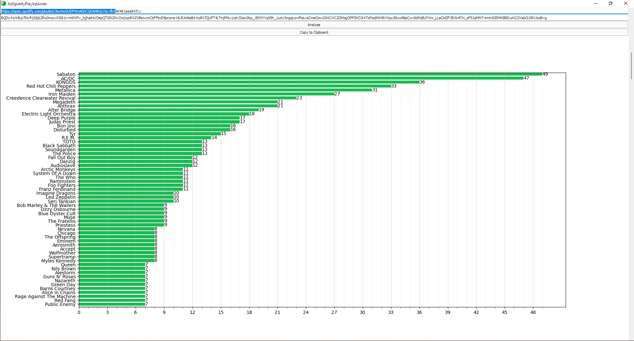
Task: Click the Ozzy Osbourne artist label
Action: coord(58,209)
